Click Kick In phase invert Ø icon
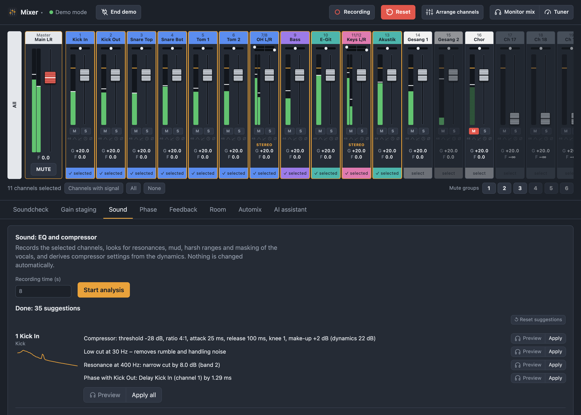Viewport: 581px width, 415px height. point(91,139)
